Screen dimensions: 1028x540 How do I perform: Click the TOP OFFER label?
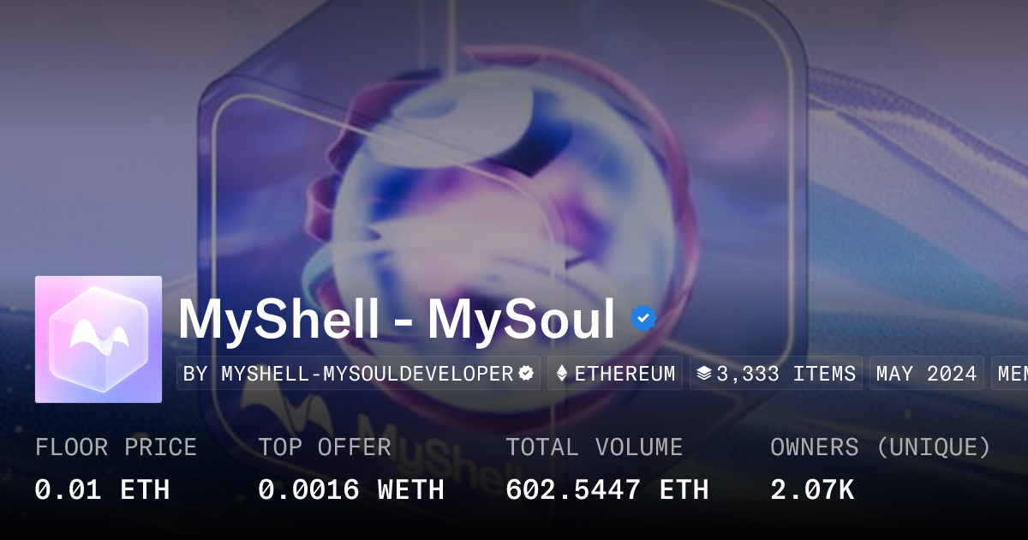click(325, 447)
